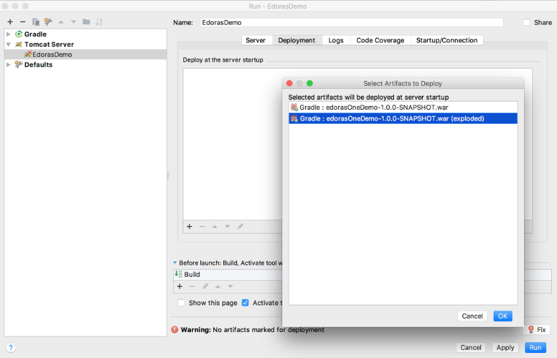Switch to the Logs tab
Image resolution: width=557 pixels, height=358 pixels.
click(336, 40)
